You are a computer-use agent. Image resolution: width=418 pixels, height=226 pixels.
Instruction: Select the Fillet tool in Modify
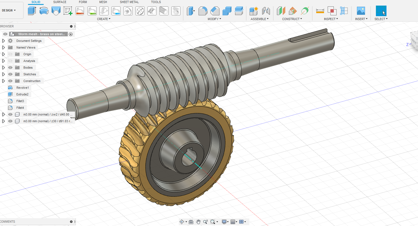coord(203,11)
